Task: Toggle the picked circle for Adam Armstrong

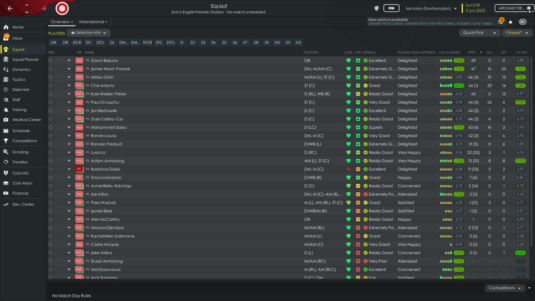Action: [51, 161]
